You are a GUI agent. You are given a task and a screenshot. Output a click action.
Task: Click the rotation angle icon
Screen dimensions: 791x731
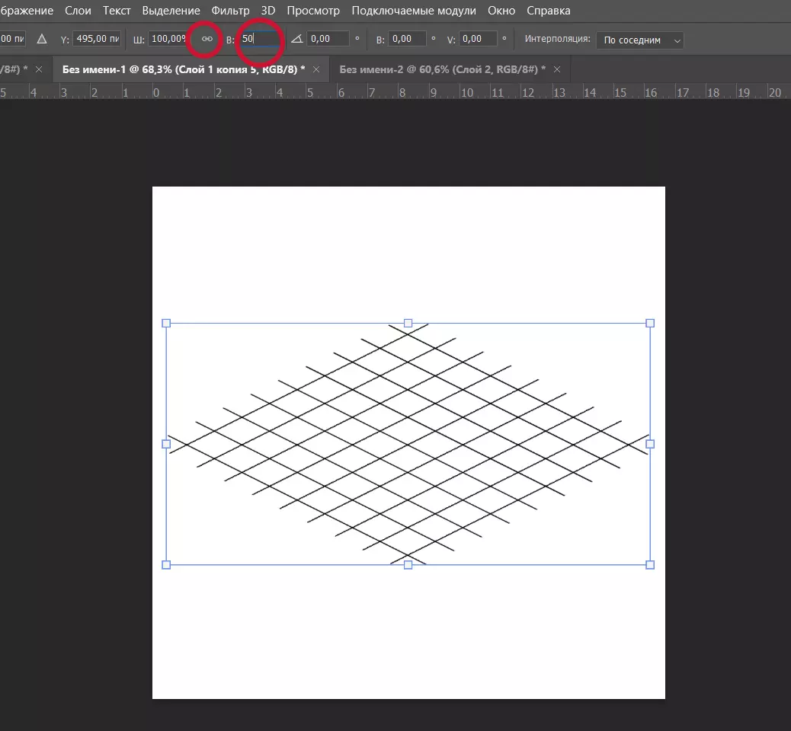(x=297, y=39)
